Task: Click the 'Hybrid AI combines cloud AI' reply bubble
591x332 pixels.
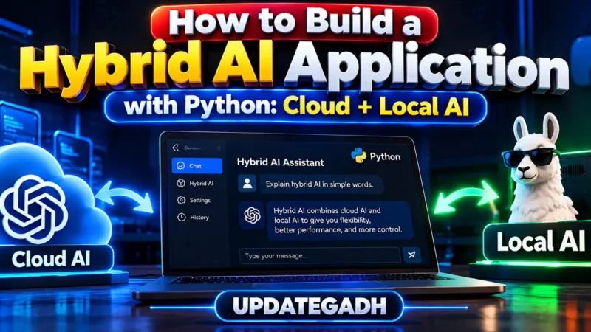Action: [338, 220]
